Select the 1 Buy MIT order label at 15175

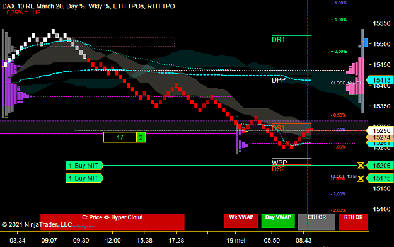pos(84,178)
